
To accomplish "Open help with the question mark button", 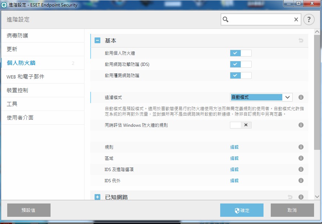I will (309, 20).
